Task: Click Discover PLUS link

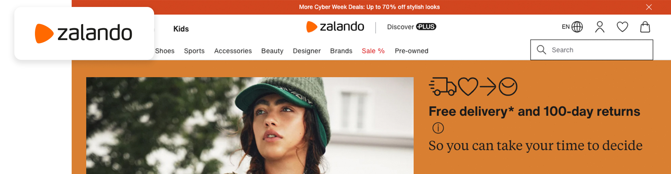Action: click(412, 27)
